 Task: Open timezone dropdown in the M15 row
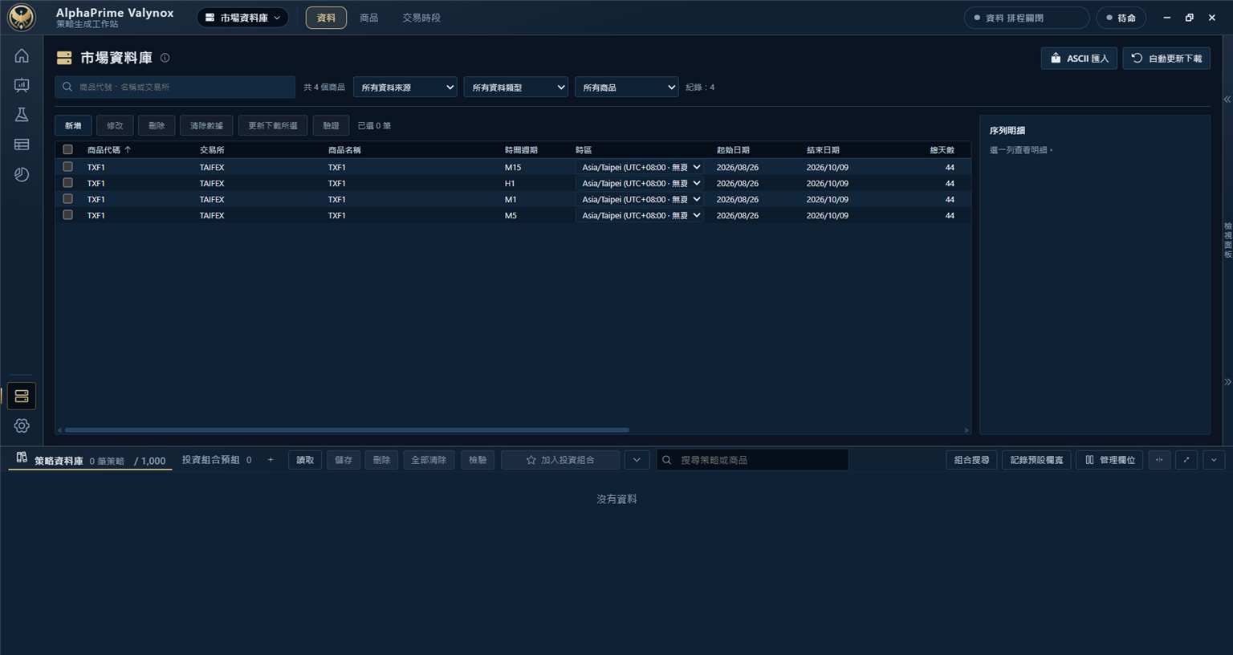pyautogui.click(x=640, y=167)
